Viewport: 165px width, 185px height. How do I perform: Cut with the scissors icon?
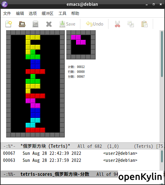click(117, 24)
